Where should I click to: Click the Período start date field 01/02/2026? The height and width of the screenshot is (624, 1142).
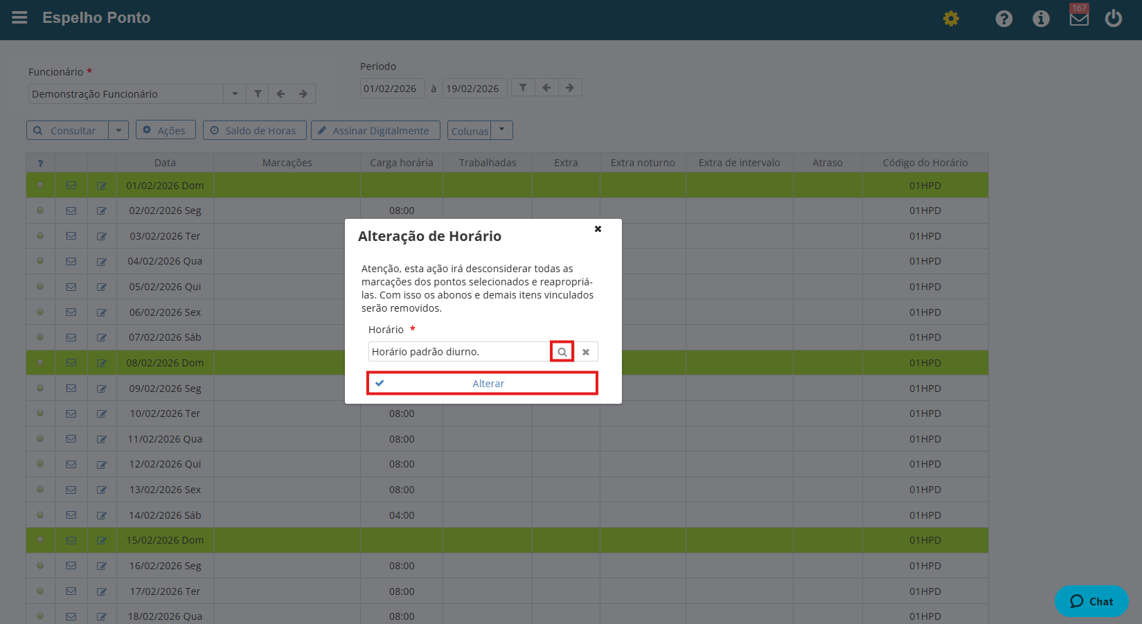[393, 89]
